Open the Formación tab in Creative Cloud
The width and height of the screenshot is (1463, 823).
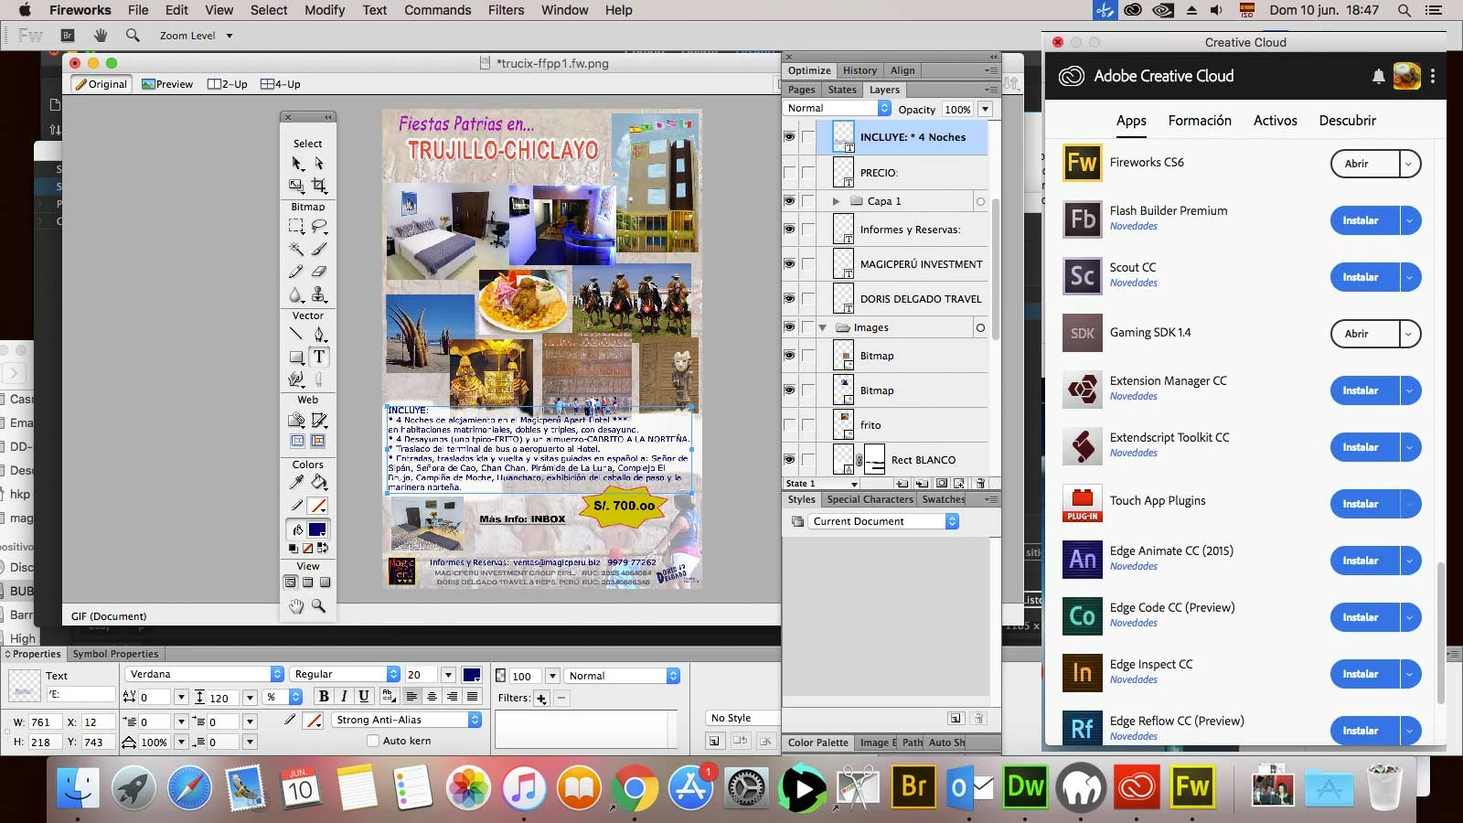click(1200, 121)
